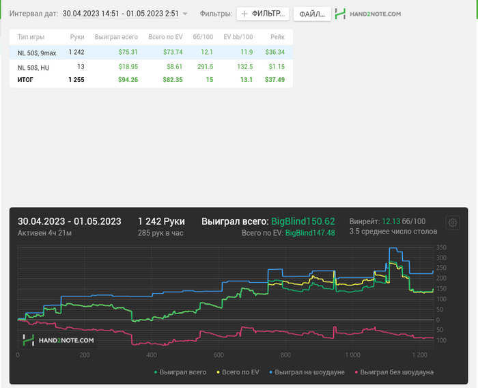Click the 3.5 среднее число столов text
This screenshot has width=478, height=388.
pyautogui.click(x=393, y=232)
